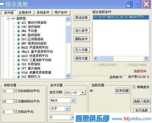Select the 全部条件相或 radio button
This screenshot has width=152, height=123.
[x=125, y=65]
